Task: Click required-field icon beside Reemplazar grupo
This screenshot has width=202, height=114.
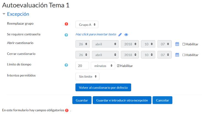Action: 66,24
